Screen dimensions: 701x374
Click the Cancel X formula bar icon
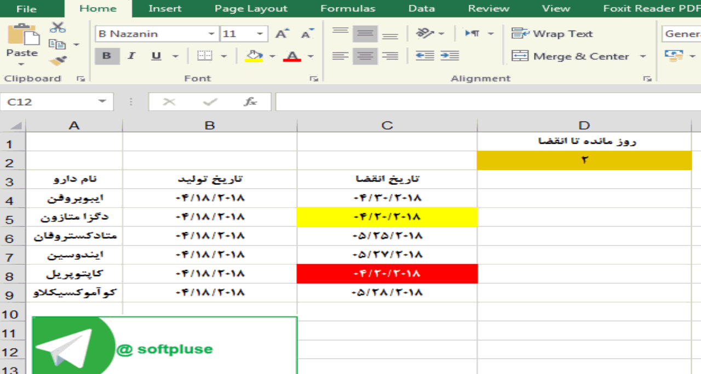coord(169,102)
